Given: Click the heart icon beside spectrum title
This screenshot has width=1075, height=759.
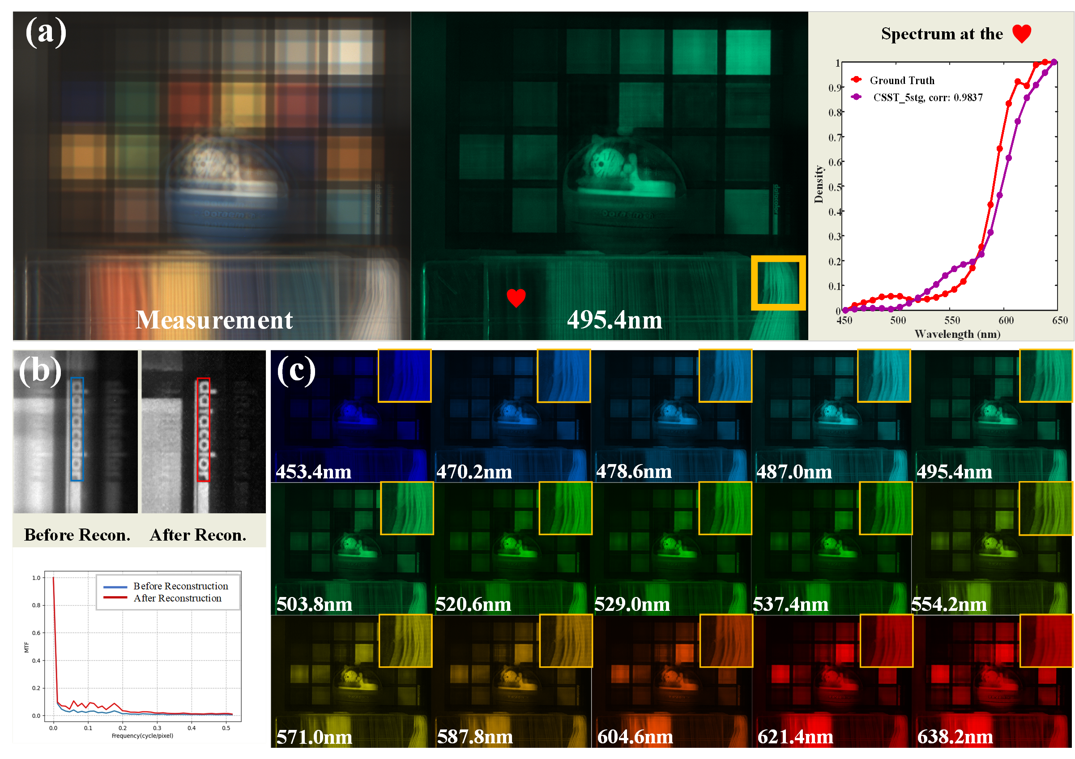Looking at the screenshot, I should tap(1021, 34).
